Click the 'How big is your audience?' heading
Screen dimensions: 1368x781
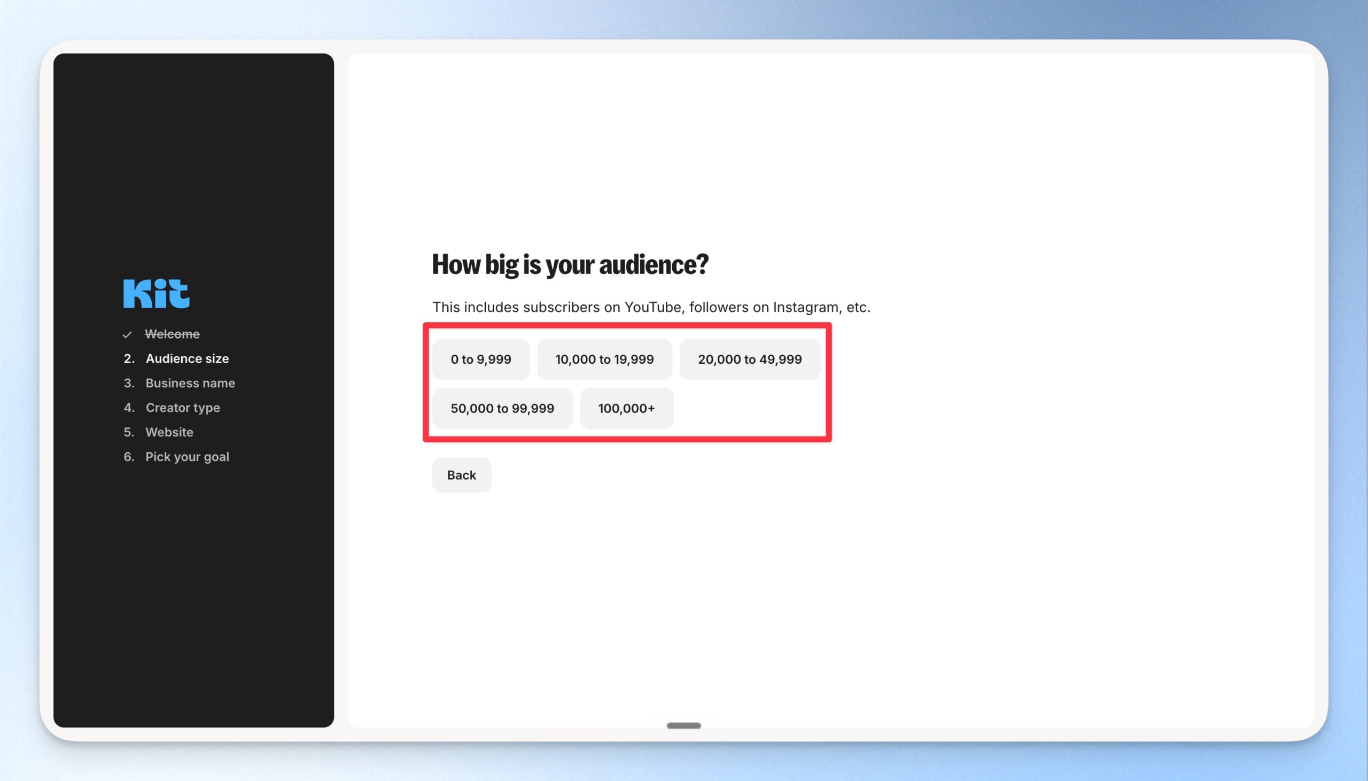tap(570, 264)
